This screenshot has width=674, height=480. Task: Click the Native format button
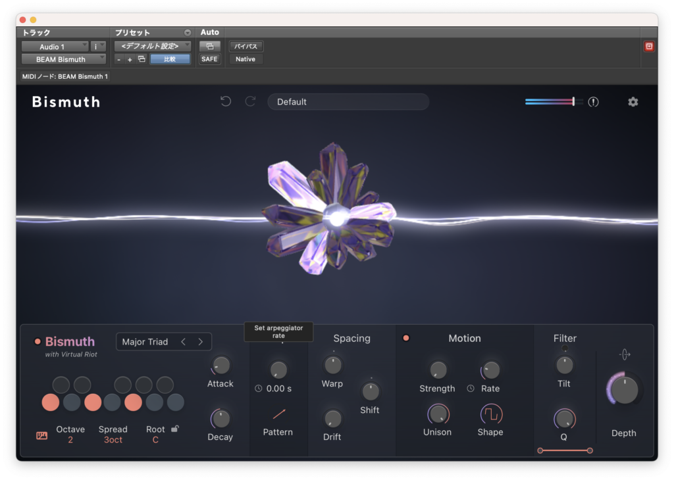point(246,59)
